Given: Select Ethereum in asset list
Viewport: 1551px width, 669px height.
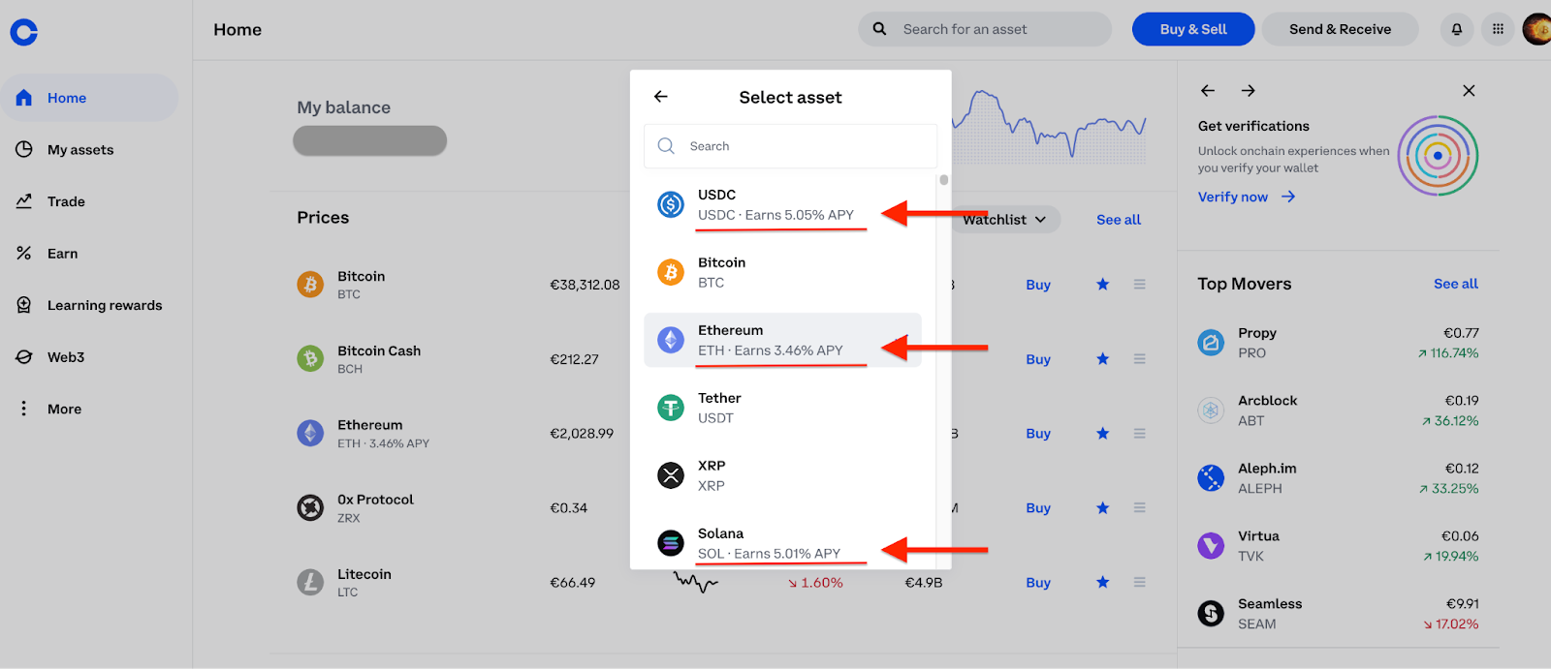Looking at the screenshot, I should [x=782, y=340].
